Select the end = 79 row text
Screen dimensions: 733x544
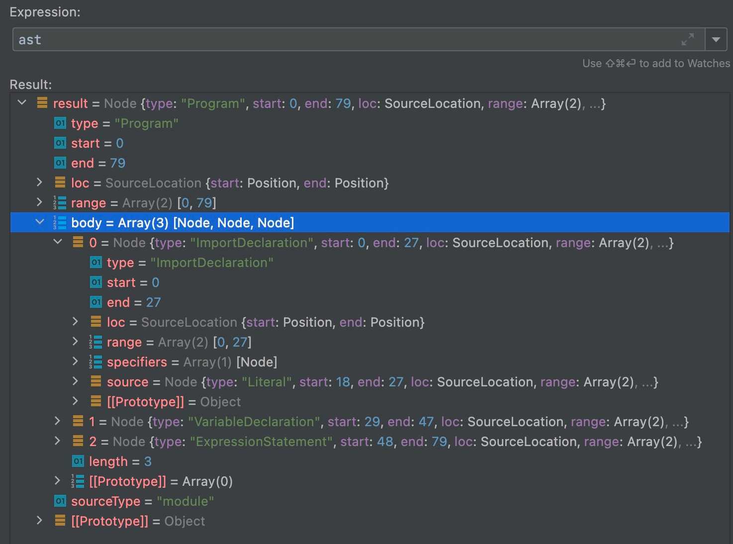[98, 163]
